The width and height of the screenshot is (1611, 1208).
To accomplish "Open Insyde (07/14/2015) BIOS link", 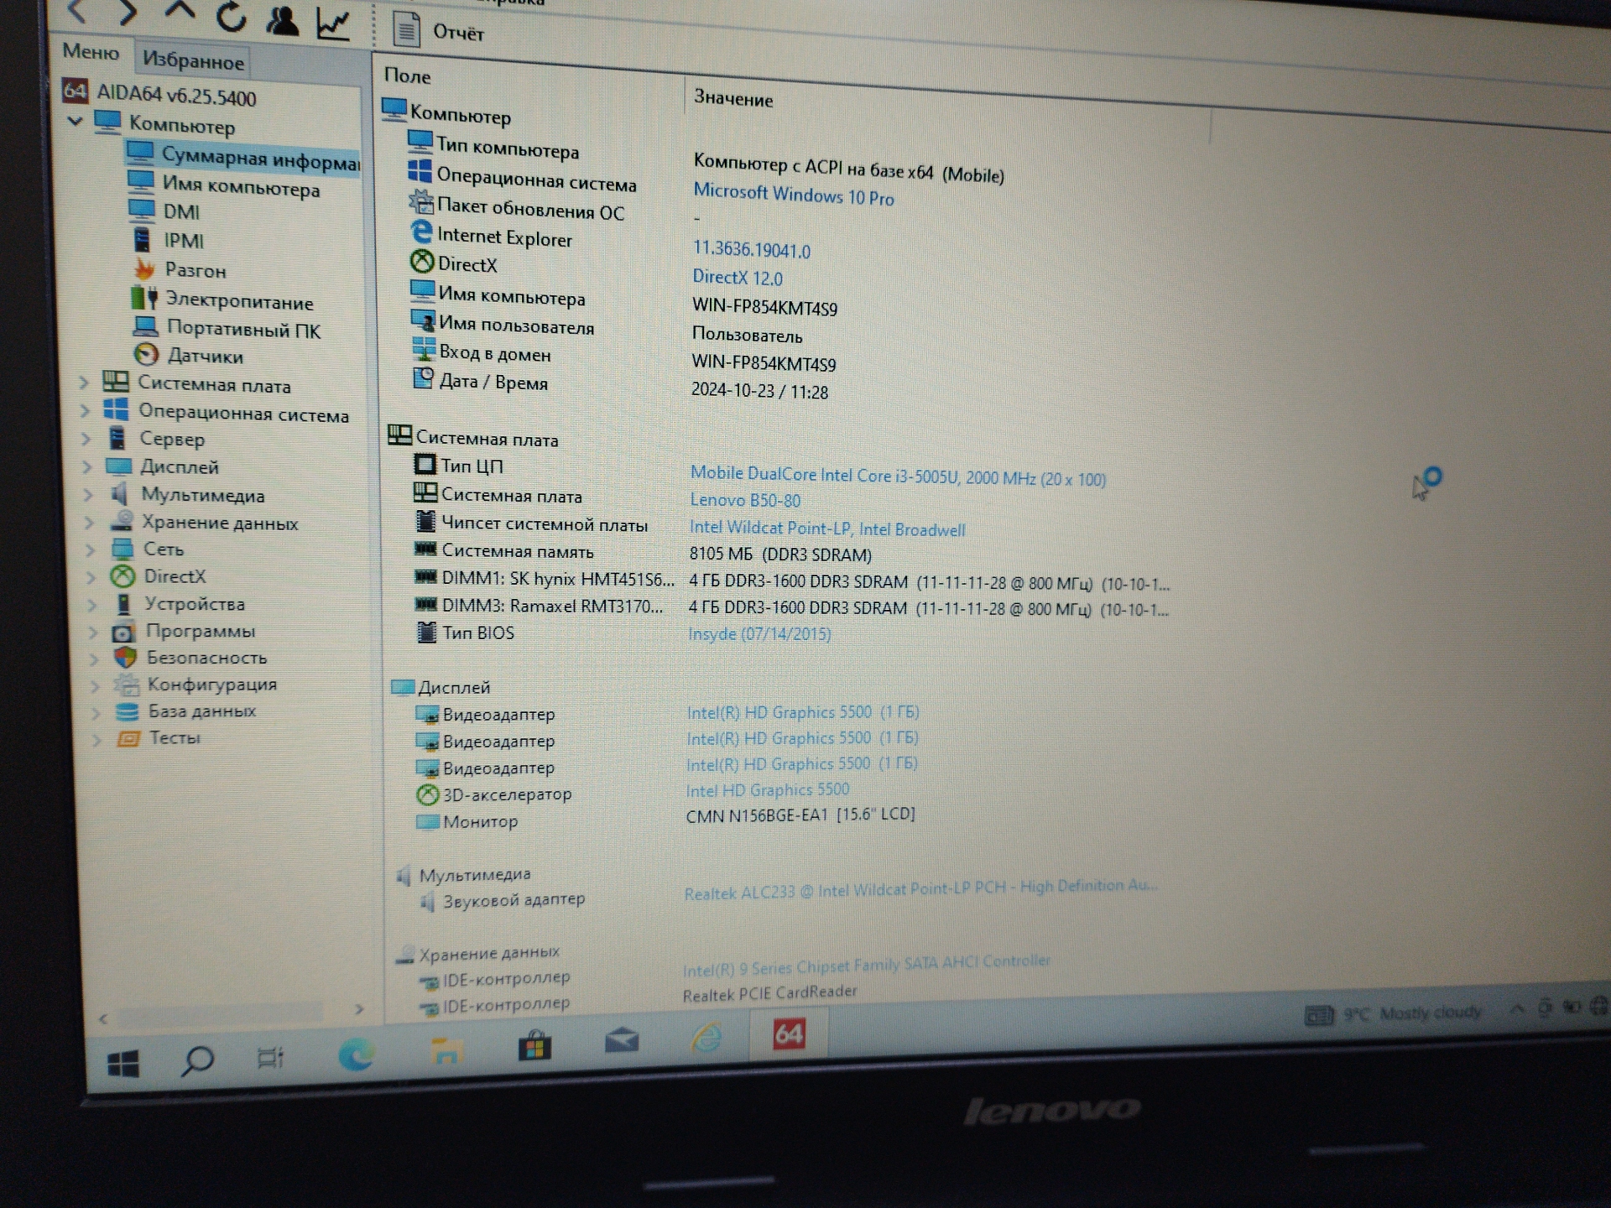I will click(759, 633).
